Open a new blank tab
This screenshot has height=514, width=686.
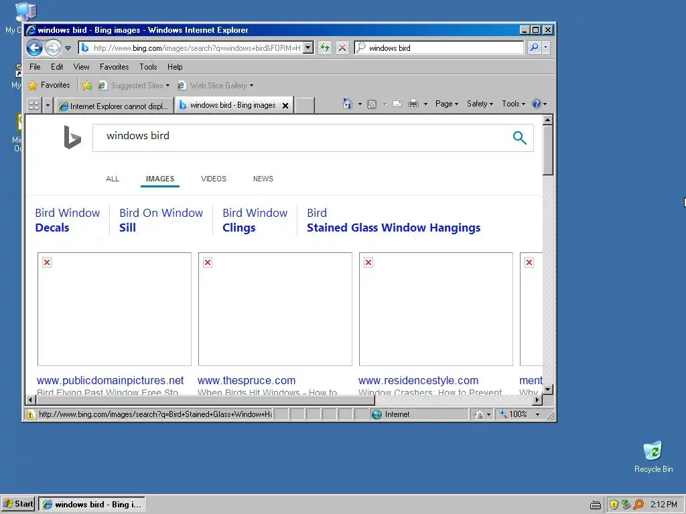coord(305,106)
